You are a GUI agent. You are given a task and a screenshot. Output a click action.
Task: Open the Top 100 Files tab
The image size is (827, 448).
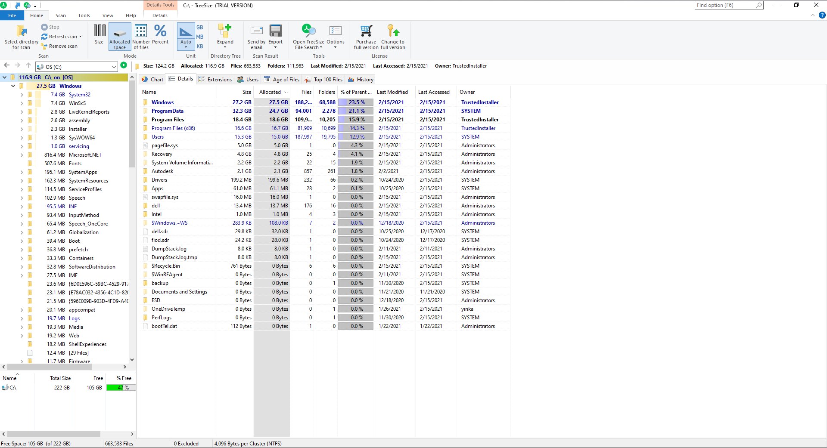324,79
